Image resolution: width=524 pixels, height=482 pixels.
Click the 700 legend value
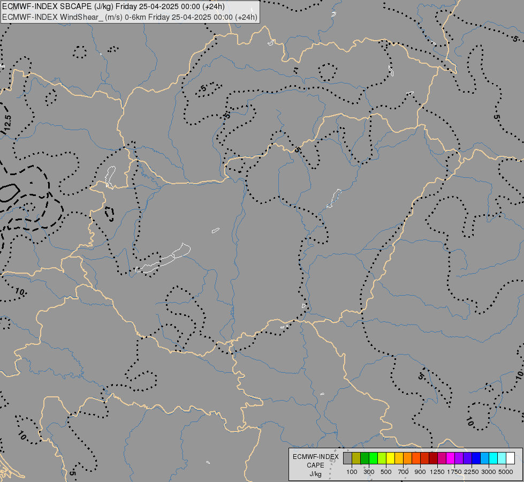[404, 472]
